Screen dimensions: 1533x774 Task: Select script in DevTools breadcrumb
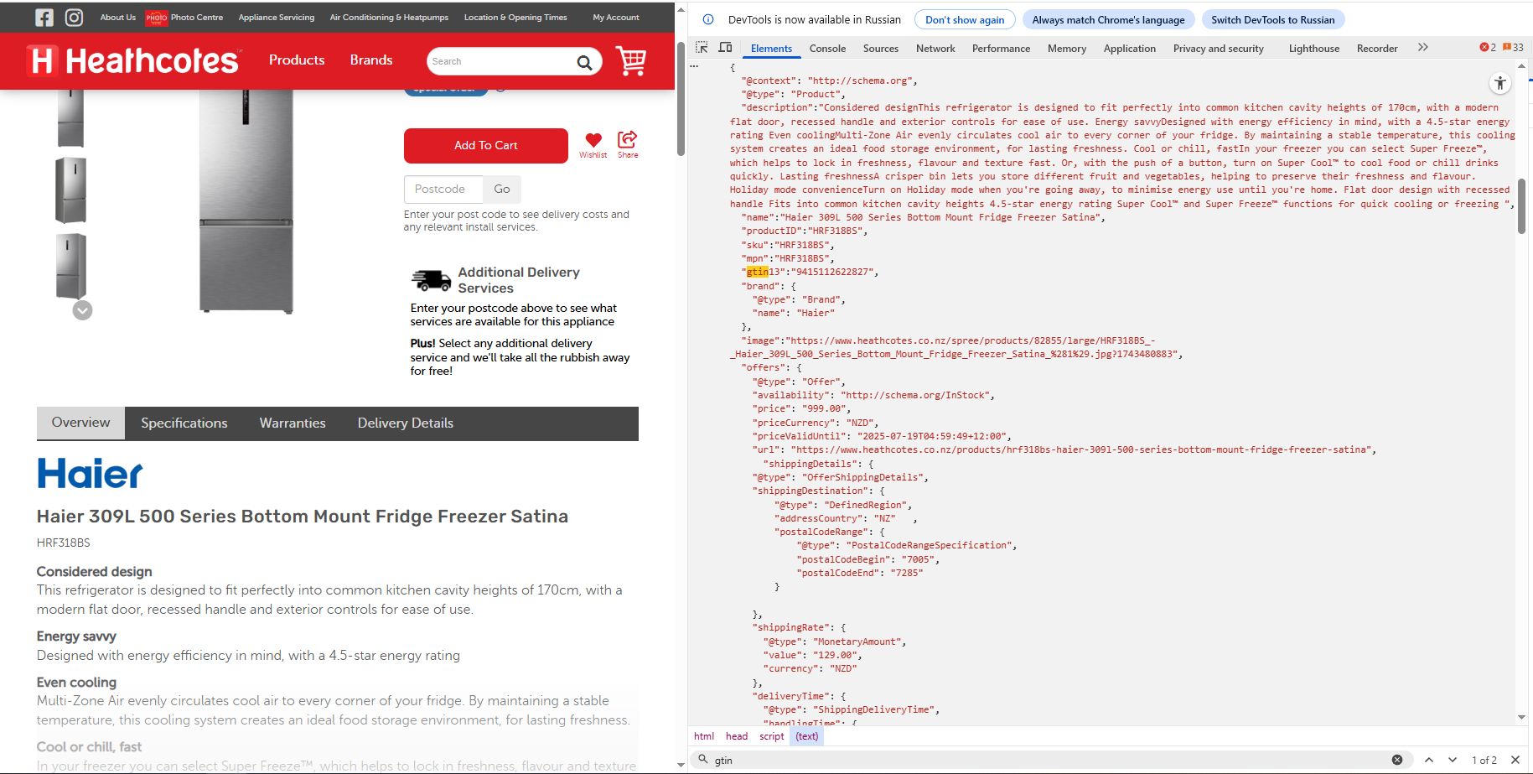(x=772, y=736)
